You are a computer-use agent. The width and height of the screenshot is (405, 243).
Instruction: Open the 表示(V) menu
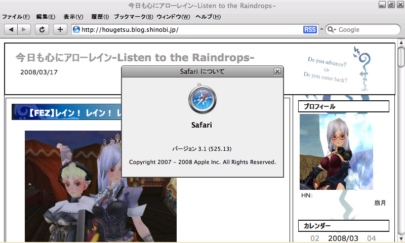coord(73,17)
